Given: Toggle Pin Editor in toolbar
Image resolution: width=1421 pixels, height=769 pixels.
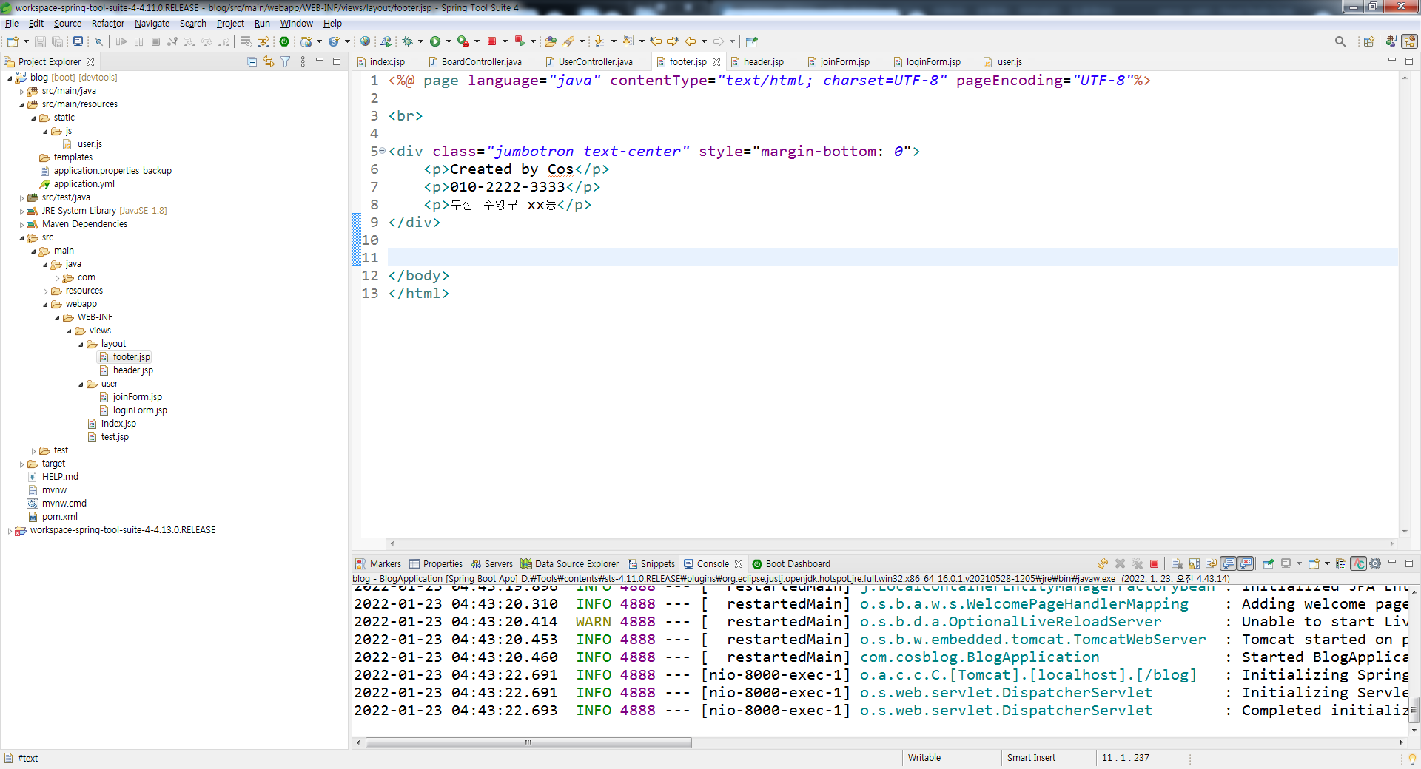Looking at the screenshot, I should click(752, 41).
